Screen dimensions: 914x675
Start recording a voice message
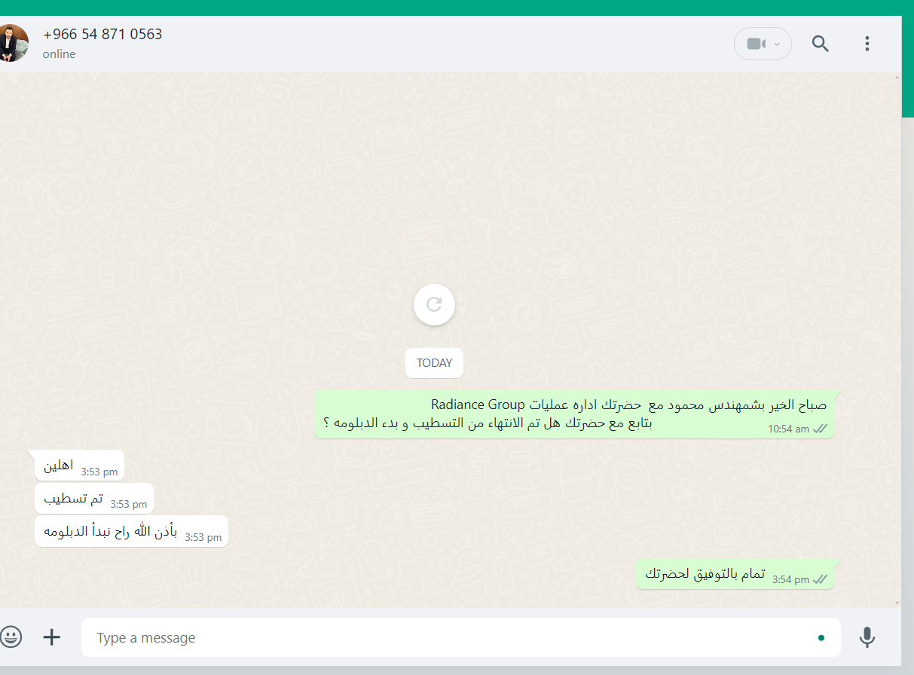coord(867,637)
